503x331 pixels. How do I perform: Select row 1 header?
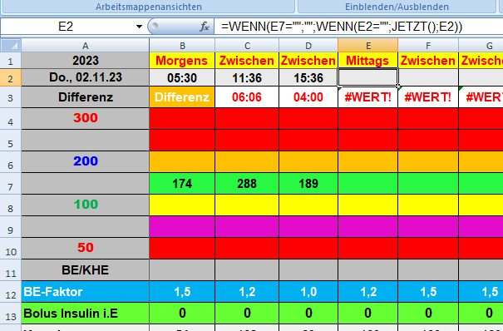click(11, 61)
